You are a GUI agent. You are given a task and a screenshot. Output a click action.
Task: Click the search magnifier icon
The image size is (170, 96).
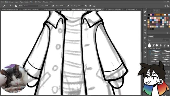[x=165, y=6]
